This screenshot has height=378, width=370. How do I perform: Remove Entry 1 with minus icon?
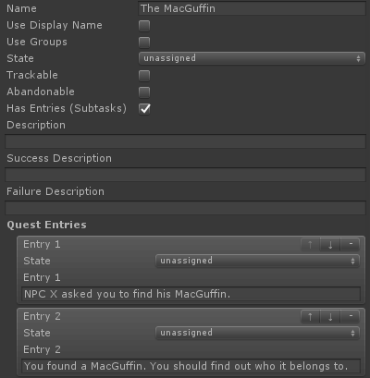point(351,245)
